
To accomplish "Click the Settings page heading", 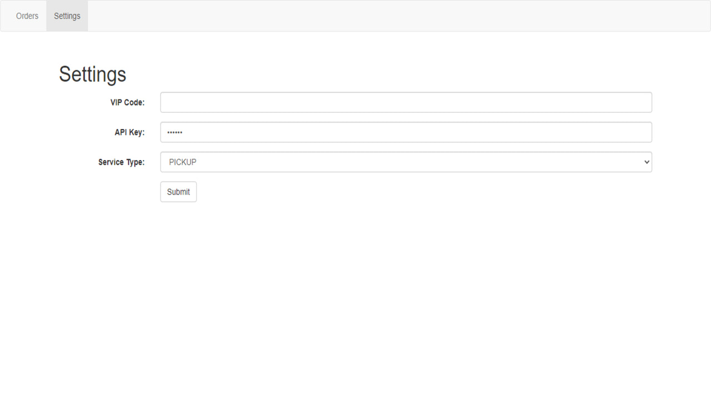I will tap(92, 74).
